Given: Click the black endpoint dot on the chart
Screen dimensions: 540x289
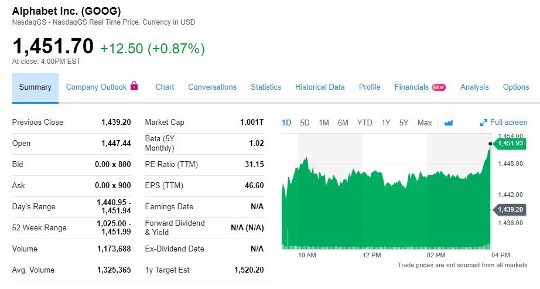Looking at the screenshot, I should pyautogui.click(x=490, y=144).
